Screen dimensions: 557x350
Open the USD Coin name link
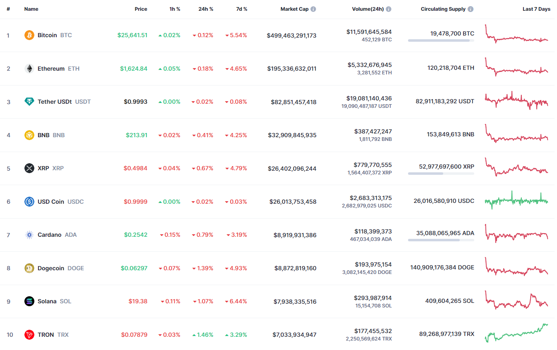coord(51,202)
